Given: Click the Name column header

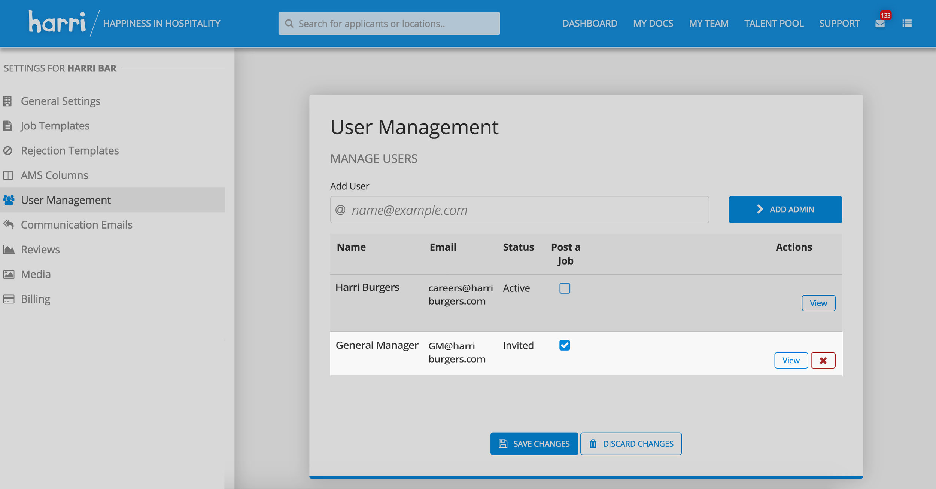Looking at the screenshot, I should pos(351,247).
